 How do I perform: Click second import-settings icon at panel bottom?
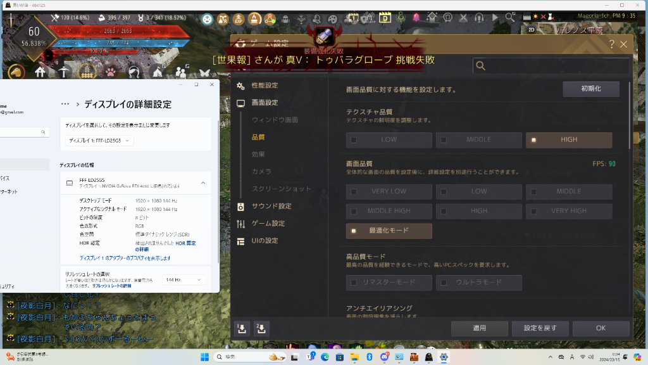point(261,329)
